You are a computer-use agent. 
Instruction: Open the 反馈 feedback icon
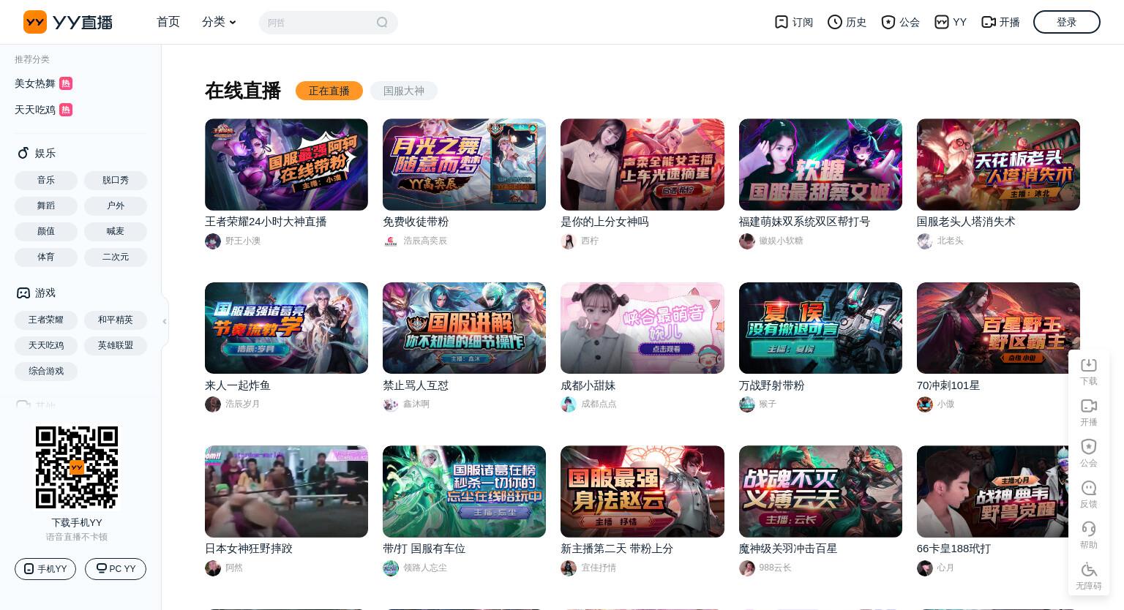click(1089, 488)
